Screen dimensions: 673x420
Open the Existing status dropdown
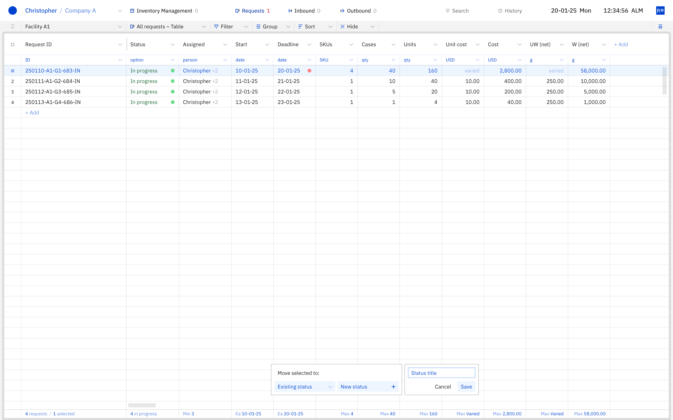tap(304, 387)
